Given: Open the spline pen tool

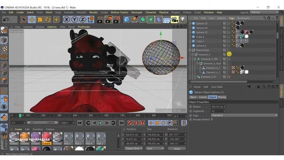Looking at the screenshot, I should click(135, 20).
